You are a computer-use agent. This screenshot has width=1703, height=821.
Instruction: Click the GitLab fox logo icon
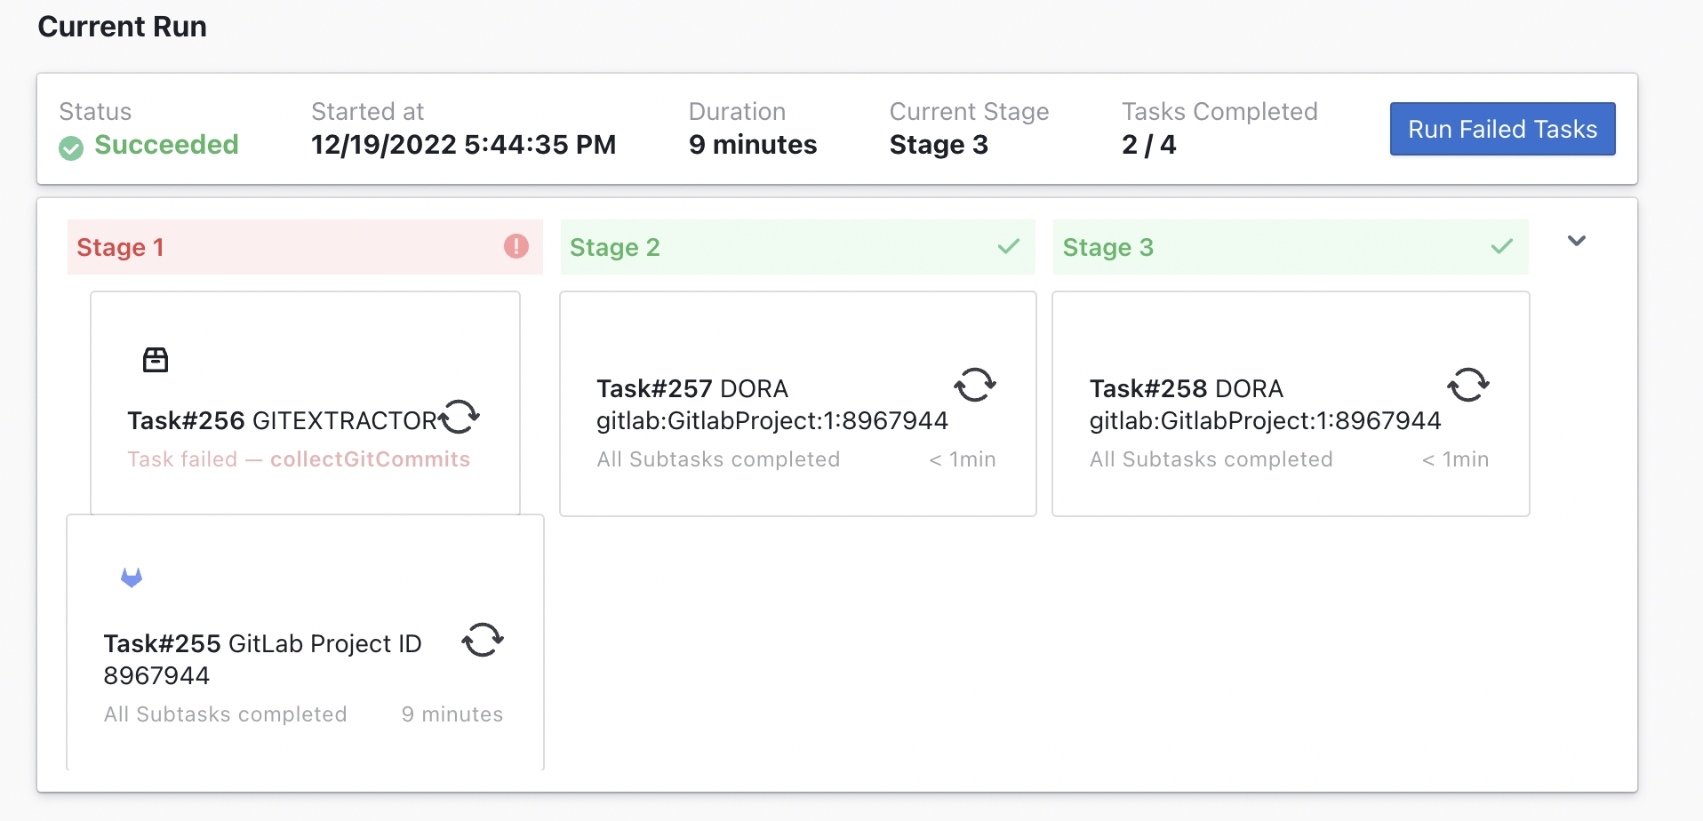point(132,578)
